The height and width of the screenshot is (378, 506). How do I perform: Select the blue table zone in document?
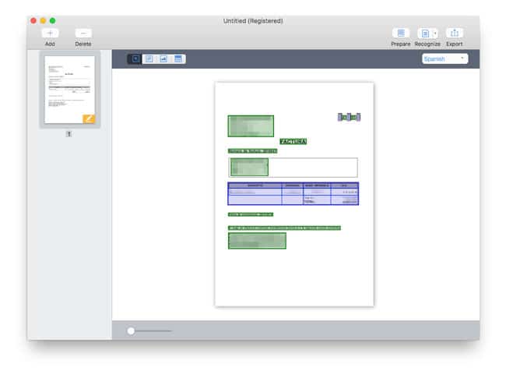click(x=293, y=193)
